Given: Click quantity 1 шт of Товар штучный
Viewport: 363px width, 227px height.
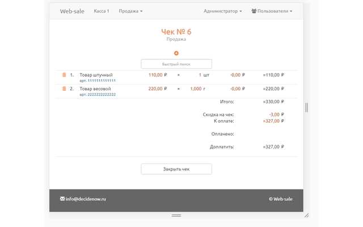Looking at the screenshot, I should tap(204, 75).
